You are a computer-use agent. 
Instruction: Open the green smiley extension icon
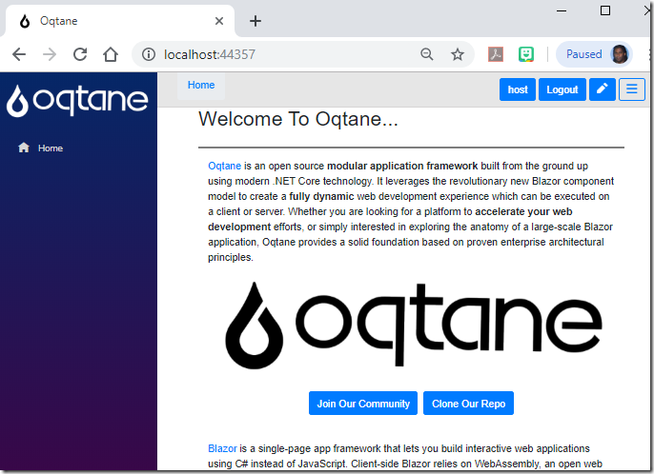coord(526,54)
